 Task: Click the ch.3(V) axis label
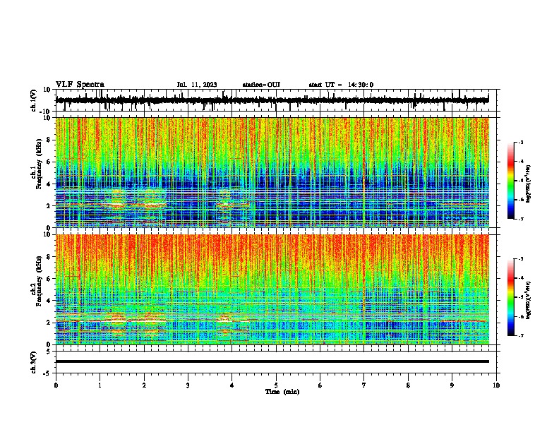[x=34, y=362]
